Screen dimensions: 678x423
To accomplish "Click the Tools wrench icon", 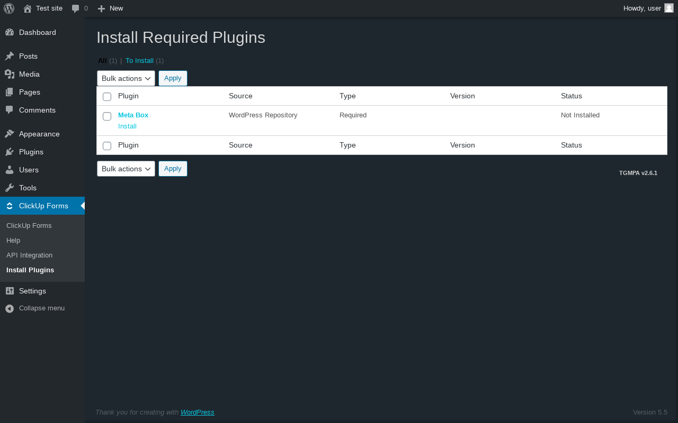I will 10,188.
